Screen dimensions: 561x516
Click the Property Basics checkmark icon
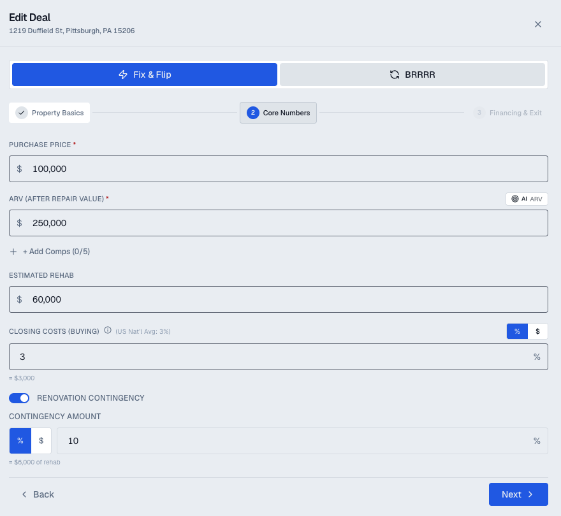tap(22, 113)
